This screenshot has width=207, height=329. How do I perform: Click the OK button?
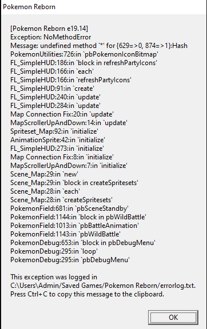(173, 317)
